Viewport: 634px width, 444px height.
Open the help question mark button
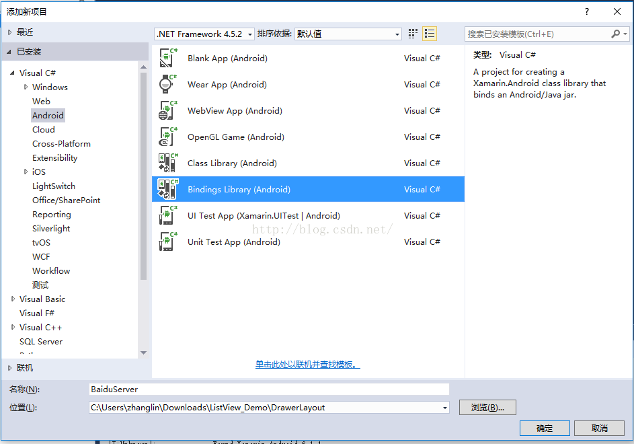[587, 11]
